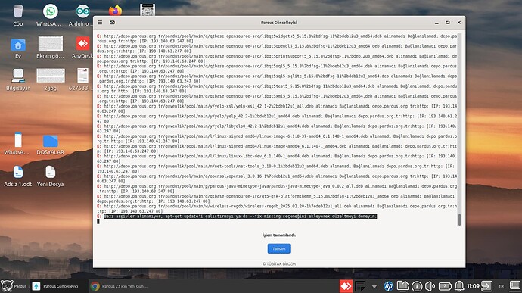This screenshot has height=293, width=522.
Task: Switch to the Chrome Pardus 23 taskbar window
Action: 120,286
